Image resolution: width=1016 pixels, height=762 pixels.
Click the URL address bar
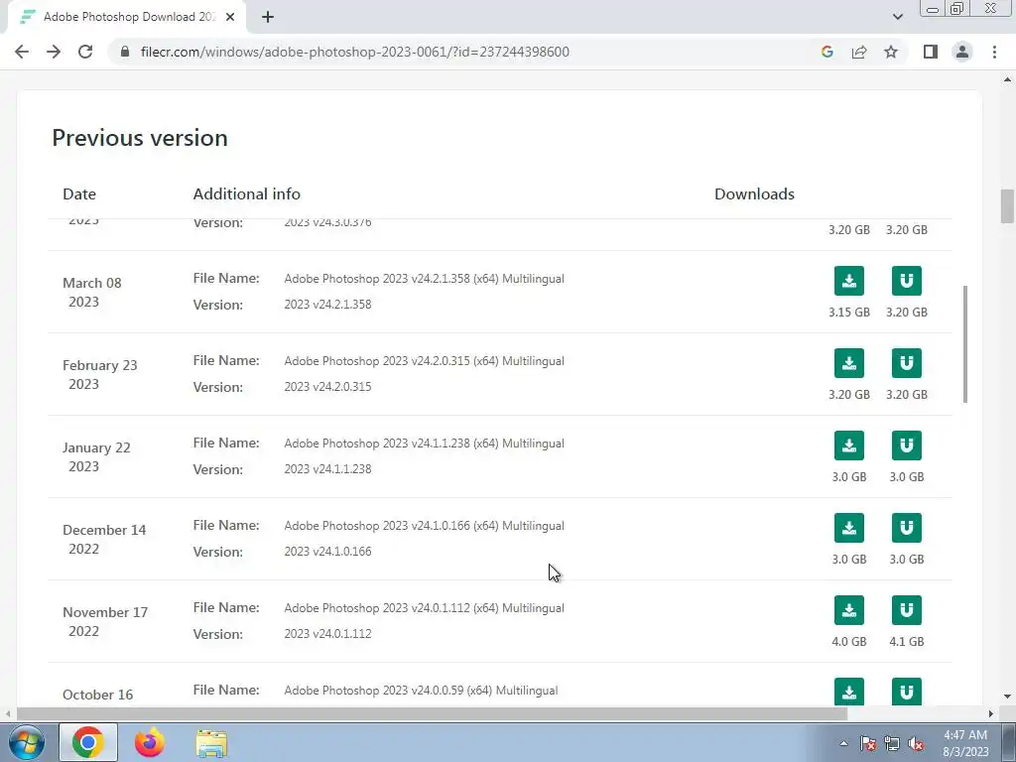click(x=354, y=52)
